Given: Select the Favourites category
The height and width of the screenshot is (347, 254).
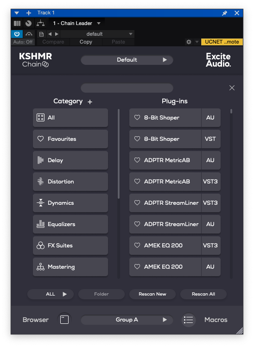Looking at the screenshot, I should pos(70,139).
